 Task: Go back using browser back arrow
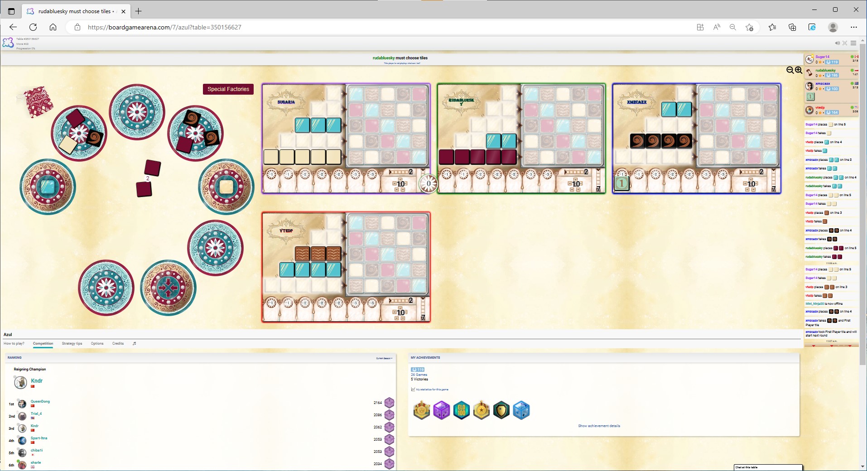coord(13,27)
